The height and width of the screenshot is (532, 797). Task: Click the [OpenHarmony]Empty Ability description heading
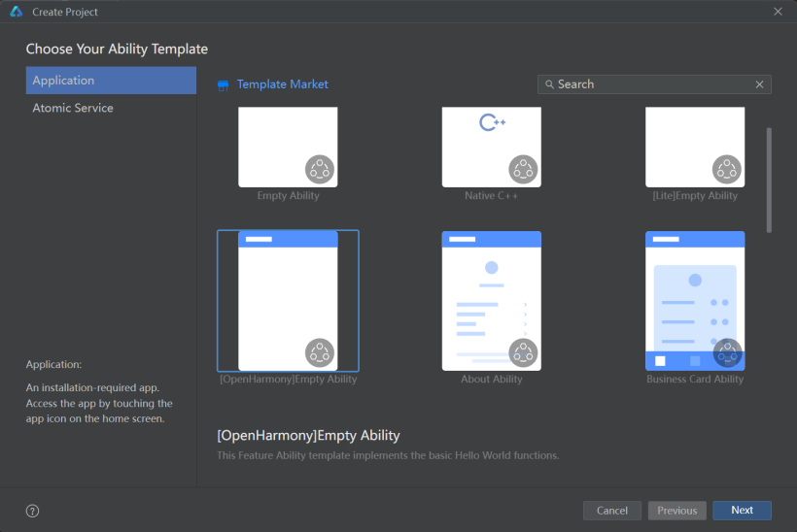tap(308, 436)
